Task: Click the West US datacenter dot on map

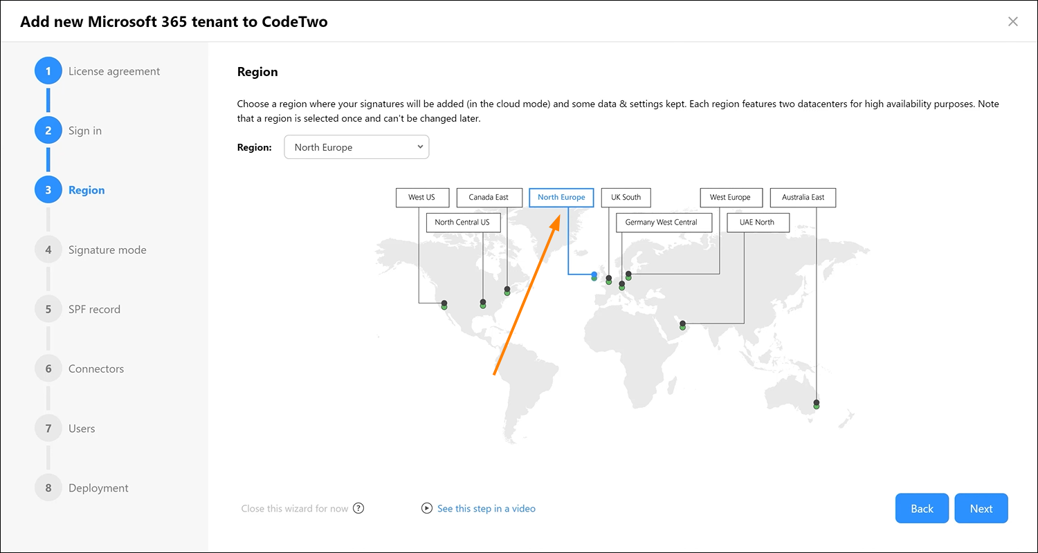Action: (444, 304)
